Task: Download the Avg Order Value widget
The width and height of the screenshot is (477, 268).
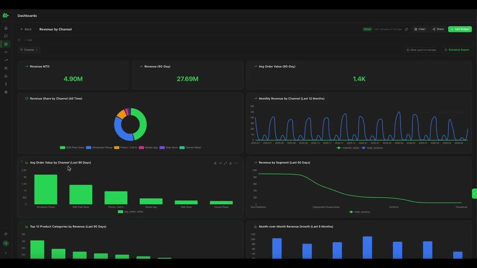Action: [230, 163]
